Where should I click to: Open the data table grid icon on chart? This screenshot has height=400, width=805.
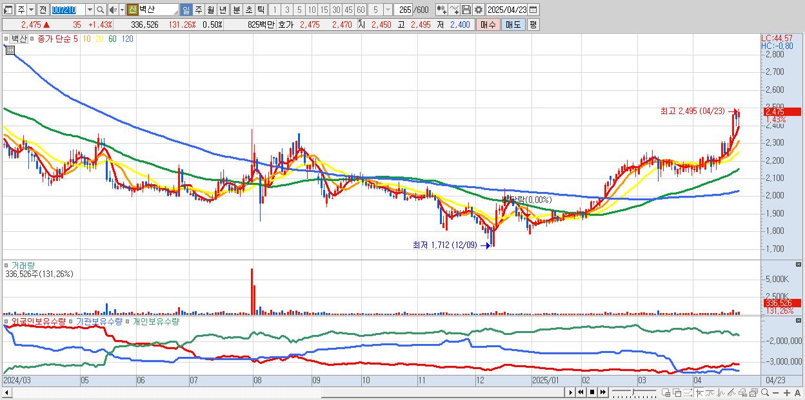click(x=10, y=50)
